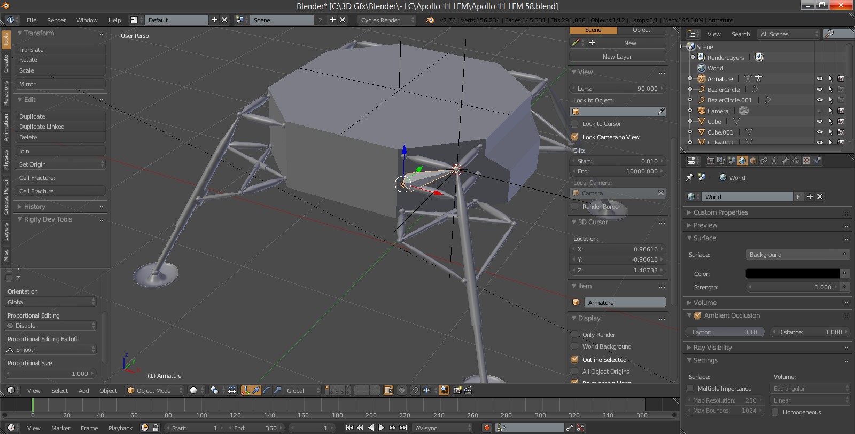Screen dimensions: 855x434
Task: Select the rotate manipulator arc icon
Action: point(267,390)
